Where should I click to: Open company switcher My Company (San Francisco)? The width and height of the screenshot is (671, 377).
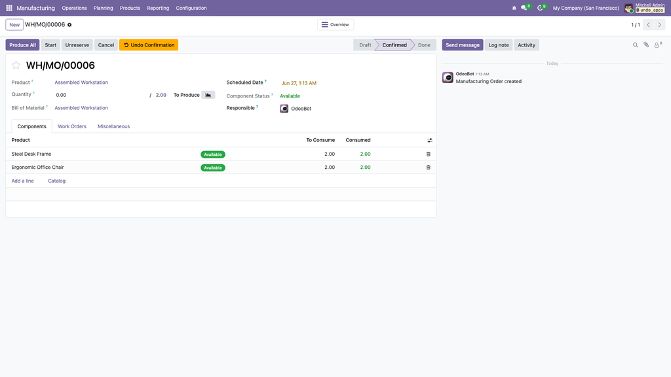click(585, 8)
